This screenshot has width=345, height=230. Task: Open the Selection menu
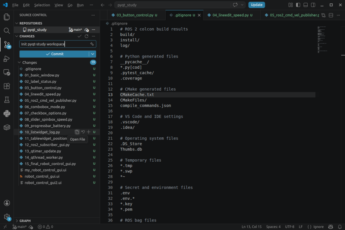coord(42,5)
